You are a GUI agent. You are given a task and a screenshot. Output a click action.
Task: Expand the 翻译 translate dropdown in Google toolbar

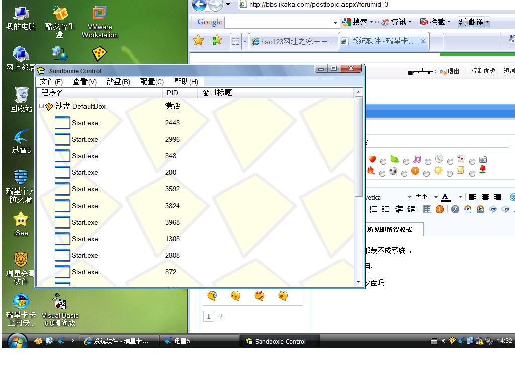click(488, 22)
